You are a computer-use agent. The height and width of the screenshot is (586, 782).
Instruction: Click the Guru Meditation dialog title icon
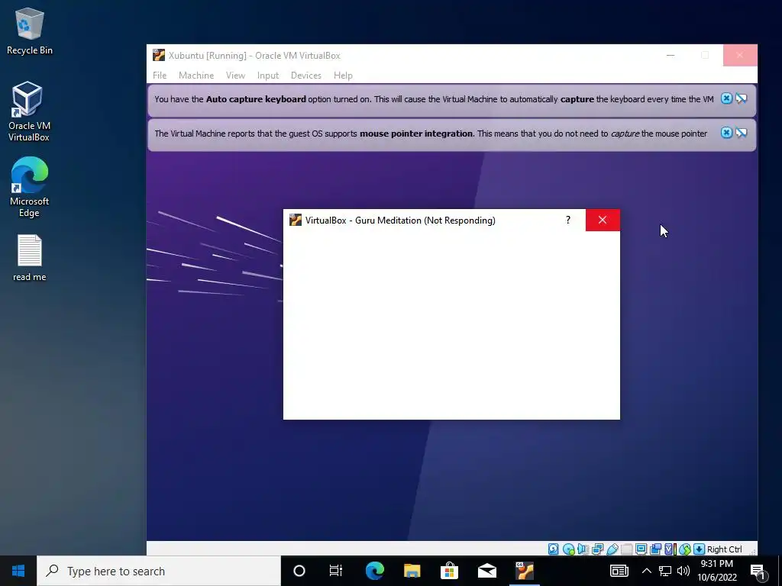[296, 221]
